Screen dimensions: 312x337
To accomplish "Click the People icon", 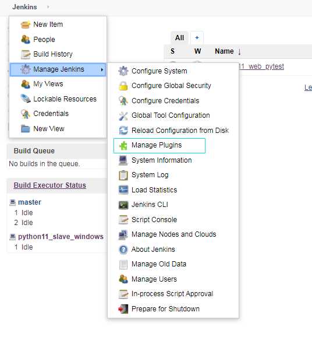I will pyautogui.click(x=26, y=39).
